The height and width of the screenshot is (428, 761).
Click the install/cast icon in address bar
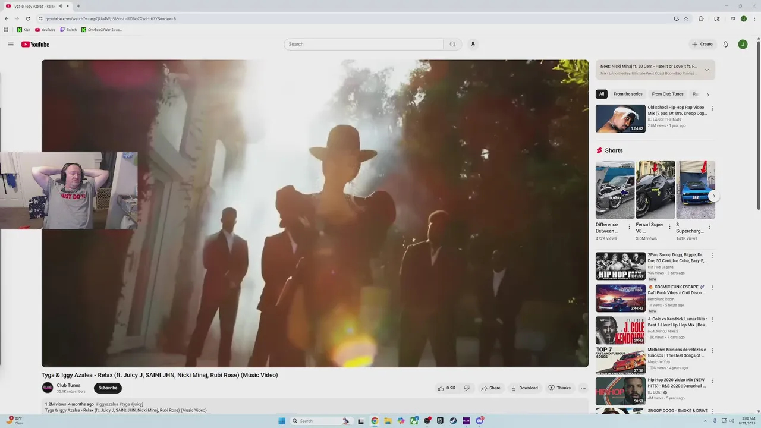676,18
